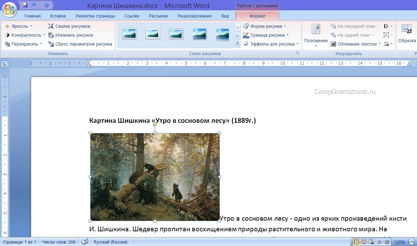Switch to Print Layout view
The height and width of the screenshot is (246, 417).
click(x=357, y=242)
